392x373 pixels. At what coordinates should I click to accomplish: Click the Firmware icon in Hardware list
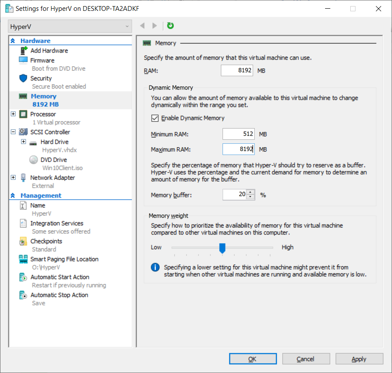pos(23,60)
